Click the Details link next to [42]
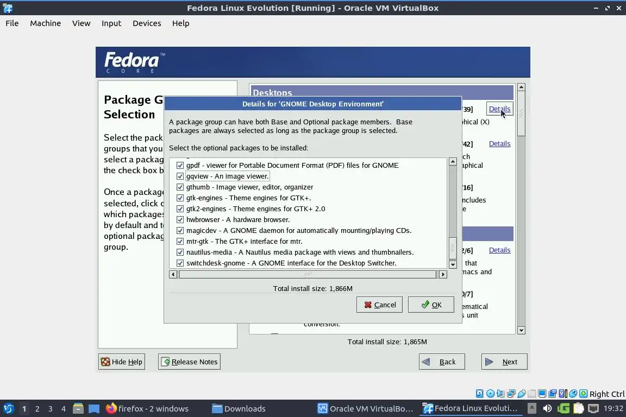 pyautogui.click(x=500, y=144)
